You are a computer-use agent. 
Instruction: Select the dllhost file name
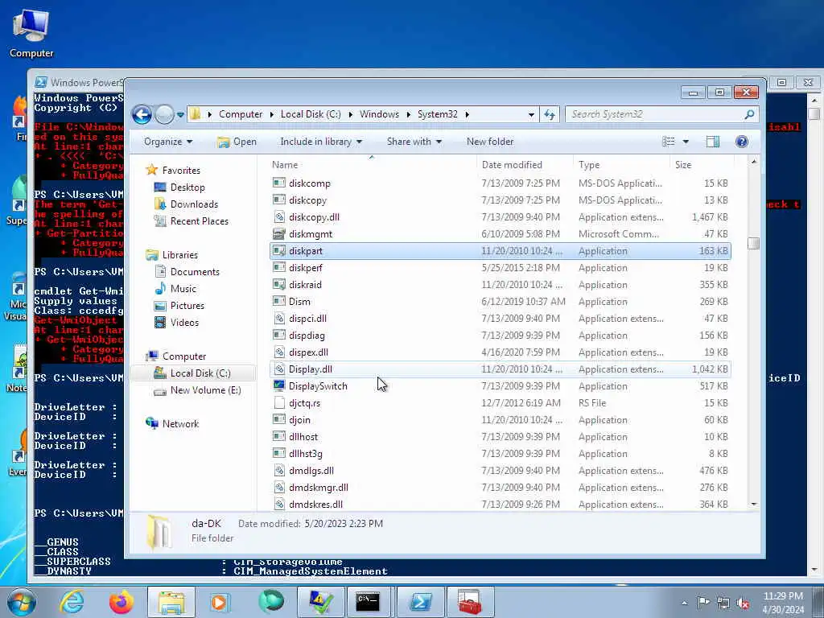(x=303, y=437)
